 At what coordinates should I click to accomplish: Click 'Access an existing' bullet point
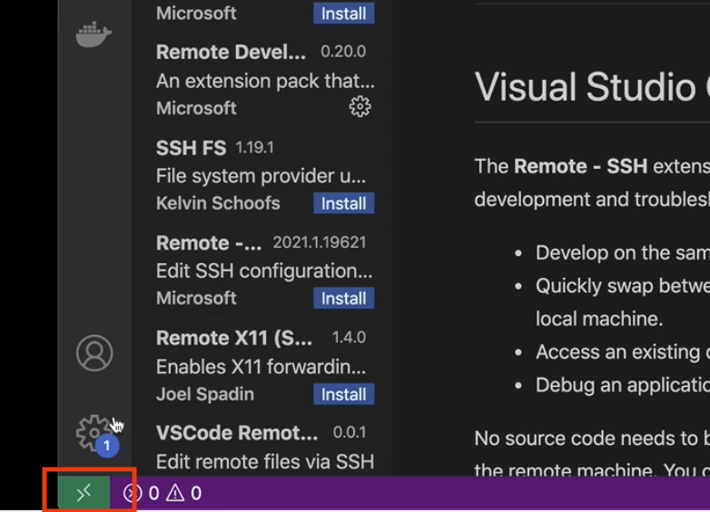pyautogui.click(x=623, y=352)
